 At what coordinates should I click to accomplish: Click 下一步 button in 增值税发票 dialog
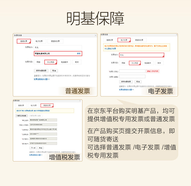coord(33,148)
